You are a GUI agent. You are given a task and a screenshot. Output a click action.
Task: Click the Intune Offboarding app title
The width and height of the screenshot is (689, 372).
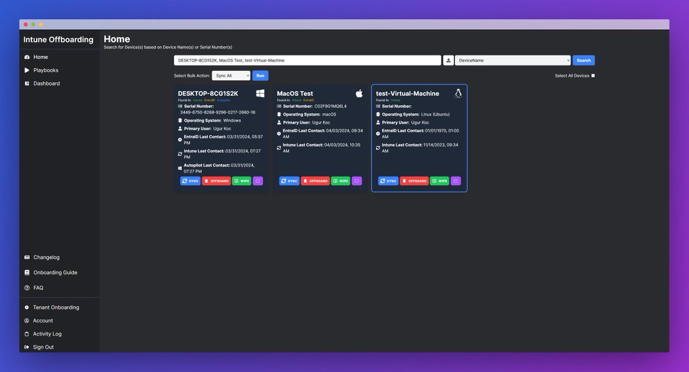[59, 40]
